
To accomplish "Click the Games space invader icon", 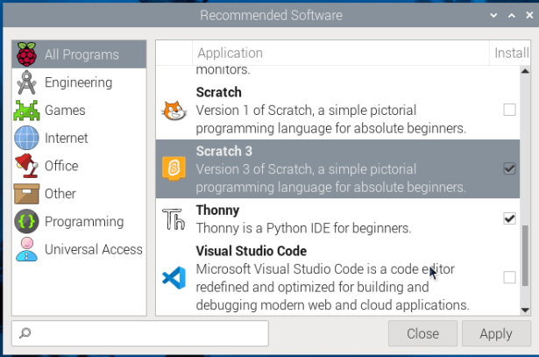I will pos(26,111).
